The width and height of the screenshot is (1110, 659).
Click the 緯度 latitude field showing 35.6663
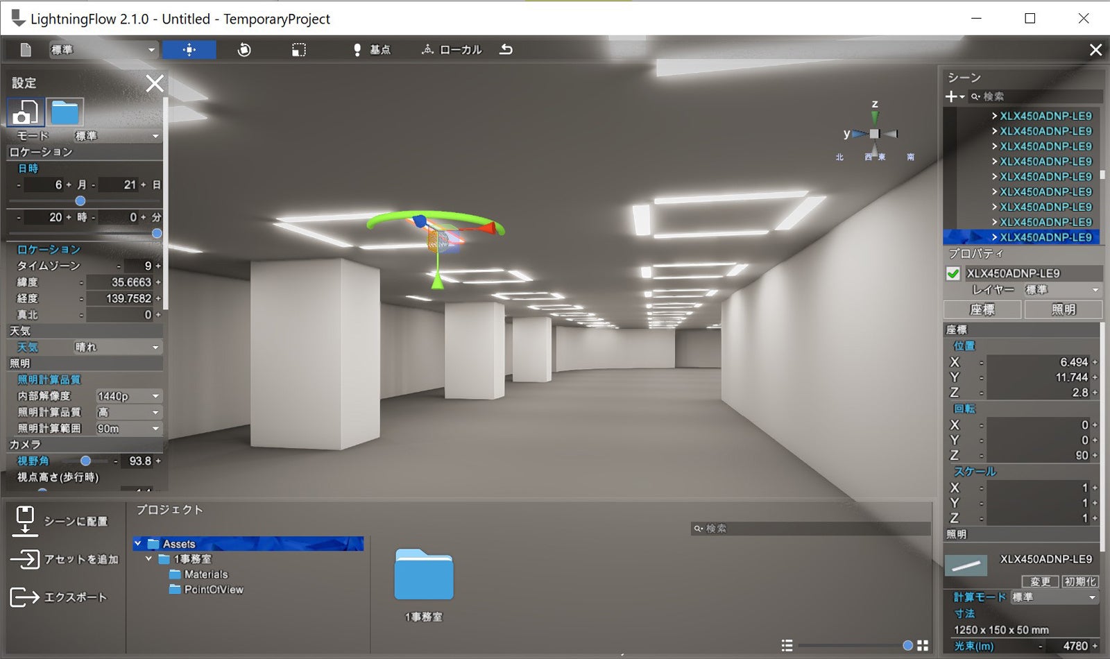(x=121, y=282)
